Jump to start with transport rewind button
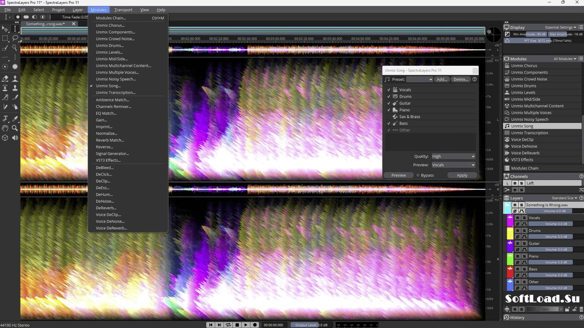Screen dimensions: 584x328 pos(211,325)
